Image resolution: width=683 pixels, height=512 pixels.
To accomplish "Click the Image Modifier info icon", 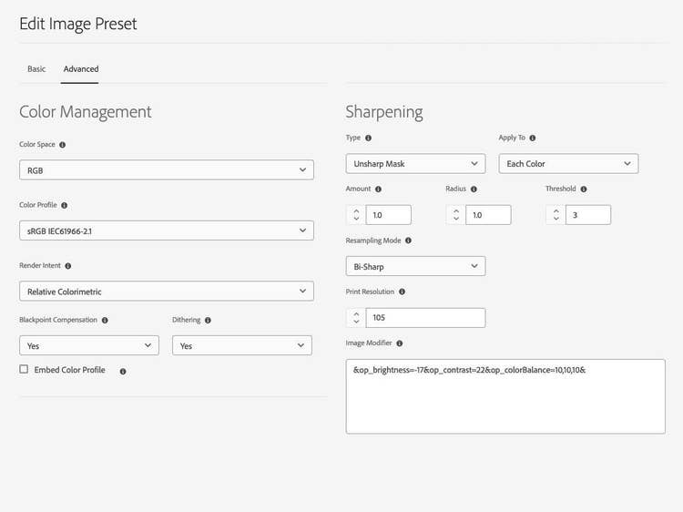I will click(400, 343).
